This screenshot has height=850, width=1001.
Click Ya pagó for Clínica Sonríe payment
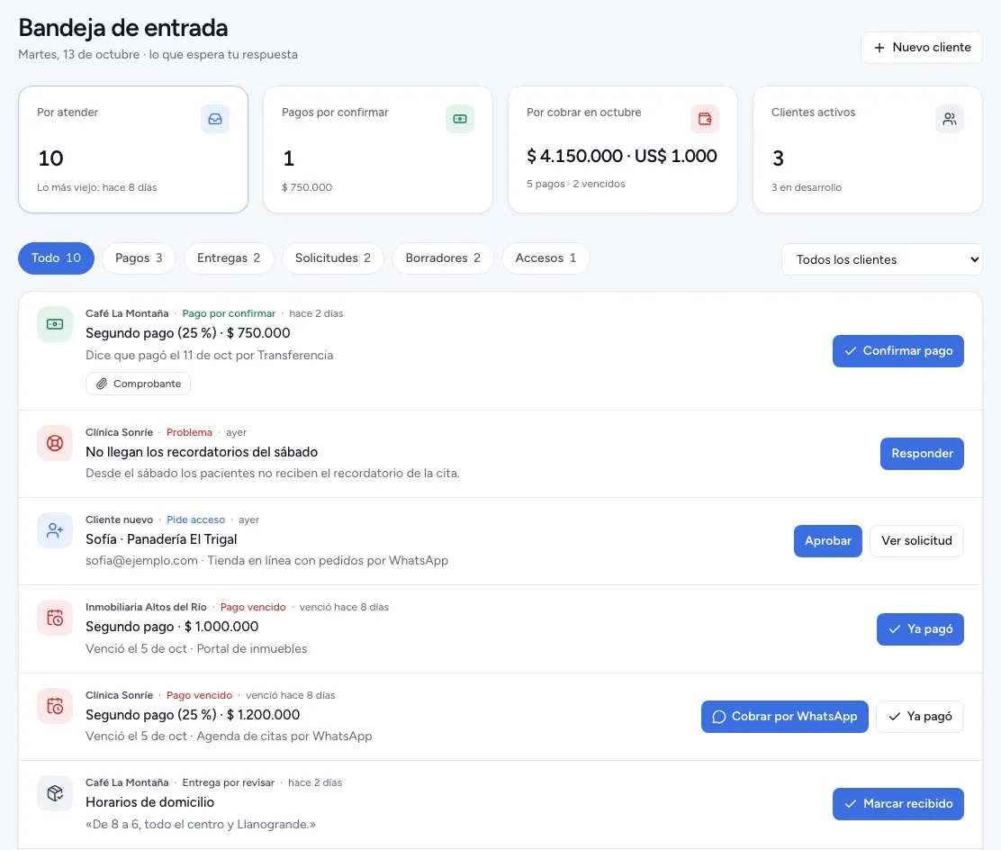pyautogui.click(x=920, y=717)
